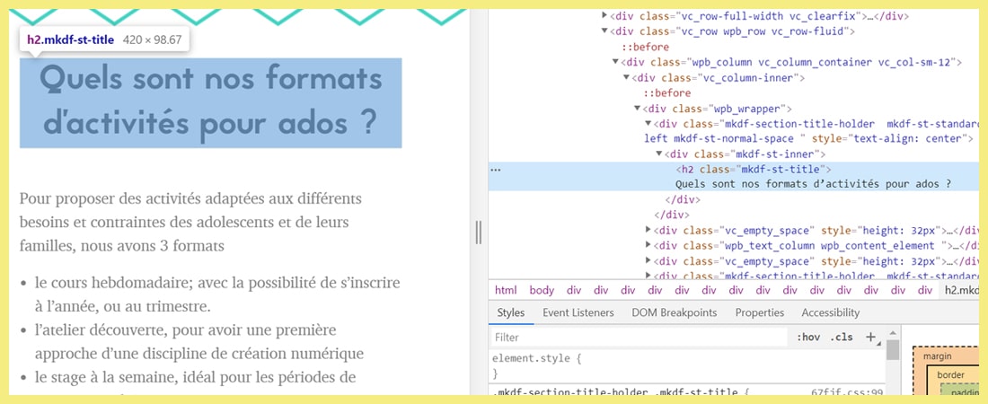Click the paragraph starting 'Pour proposer des activités'
This screenshot has height=404, width=988.
190,222
